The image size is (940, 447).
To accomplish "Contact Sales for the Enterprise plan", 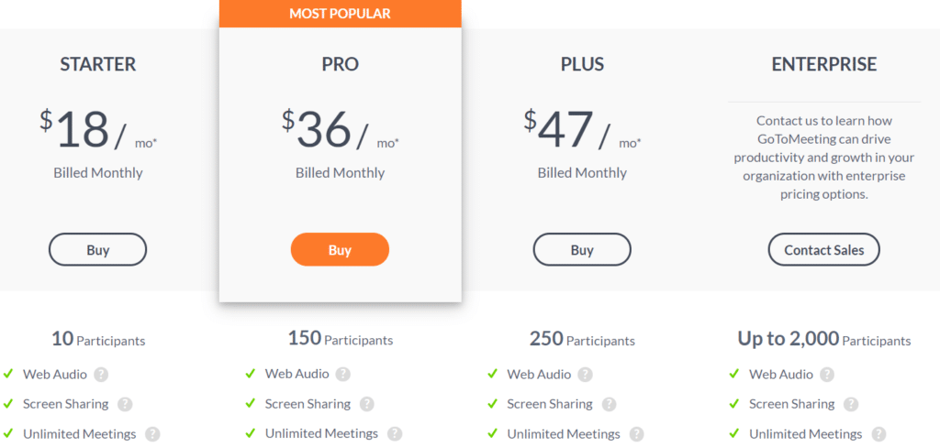I will 823,249.
